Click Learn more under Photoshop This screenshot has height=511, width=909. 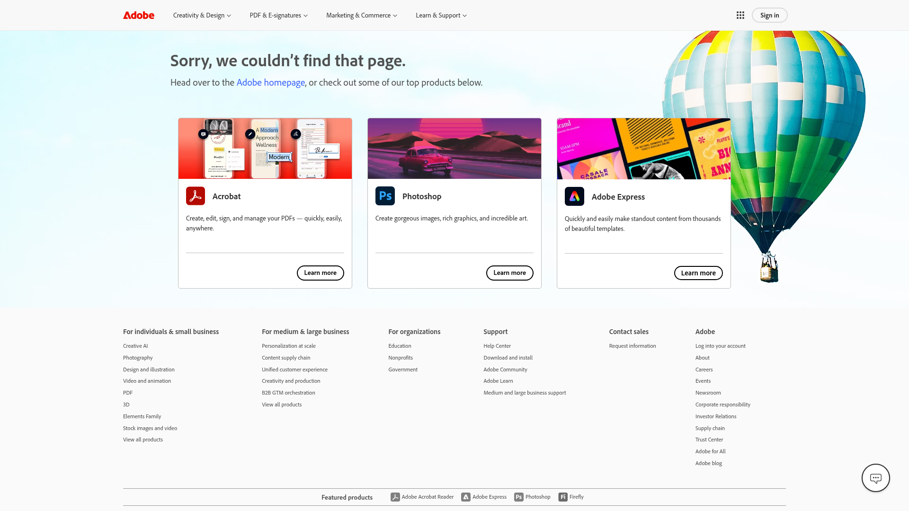tap(509, 273)
